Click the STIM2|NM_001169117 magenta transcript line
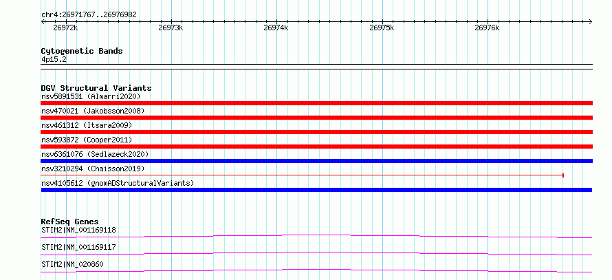Viewport: 612px width, 280px height. point(316,253)
